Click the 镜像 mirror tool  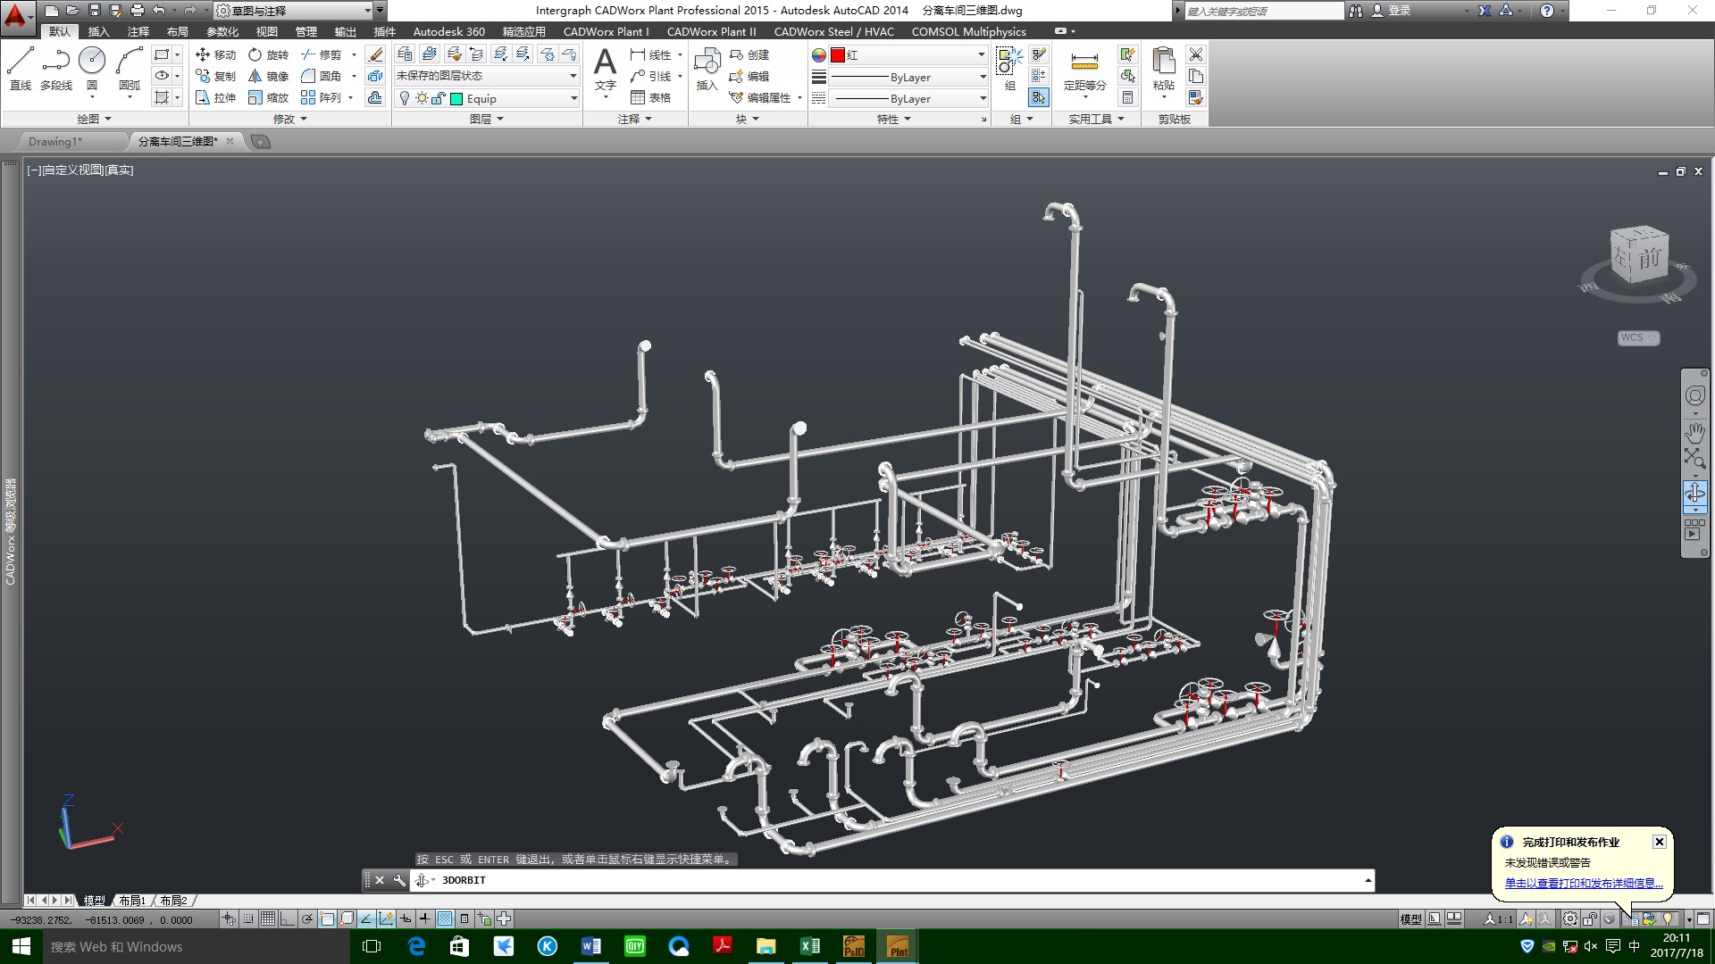tap(268, 76)
